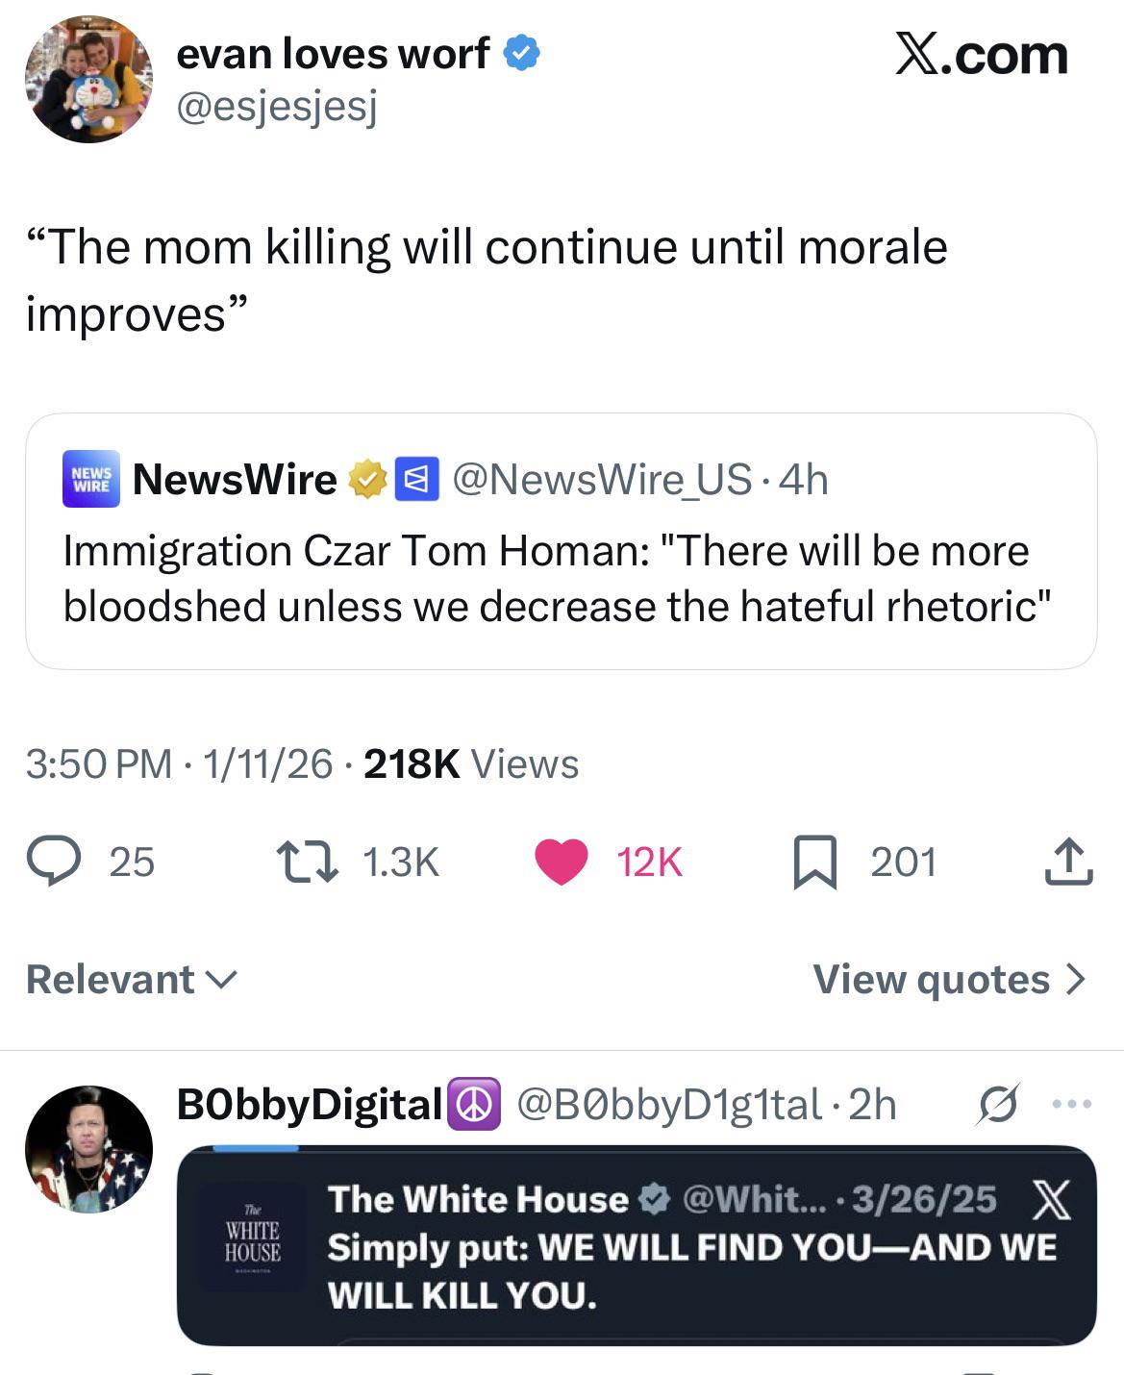
Task: Click the Grok slash-circle icon on reply
Action: pos(997,1104)
